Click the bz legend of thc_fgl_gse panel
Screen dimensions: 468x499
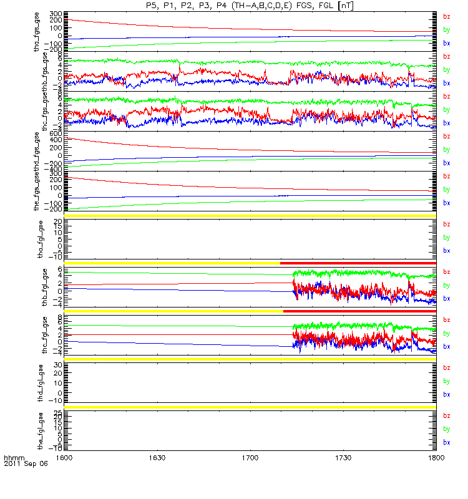[447, 320]
